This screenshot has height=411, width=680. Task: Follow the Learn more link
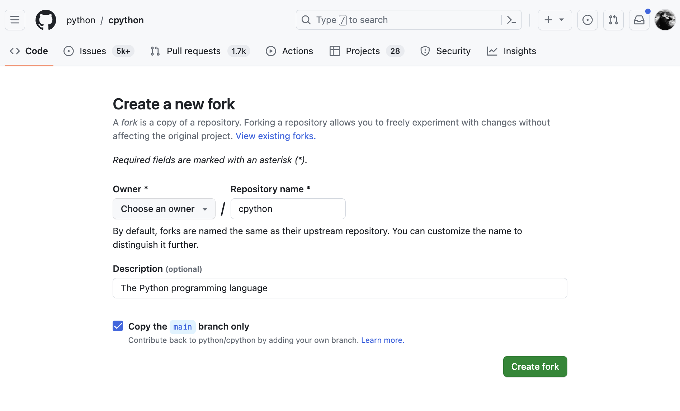pyautogui.click(x=382, y=340)
